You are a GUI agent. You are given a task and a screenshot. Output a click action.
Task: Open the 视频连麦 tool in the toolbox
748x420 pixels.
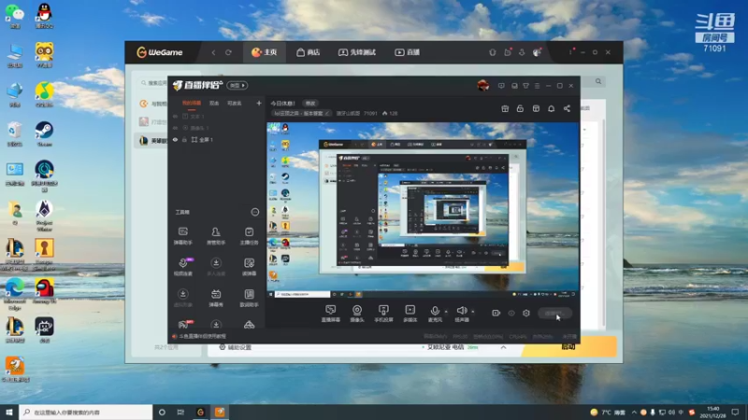(183, 267)
